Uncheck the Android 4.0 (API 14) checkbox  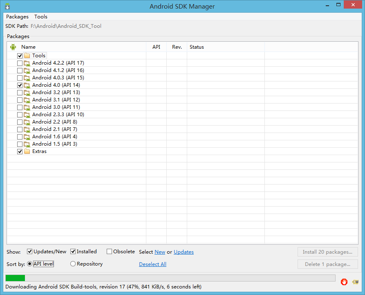pyautogui.click(x=20, y=85)
